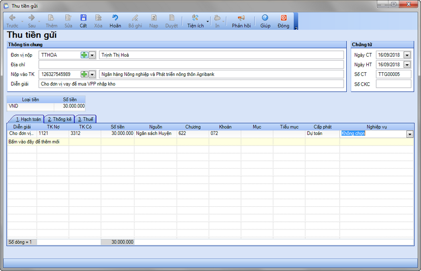Viewport: 421px width, 271px height.
Task: Click the Hoãn undo icon
Action: coord(115,18)
